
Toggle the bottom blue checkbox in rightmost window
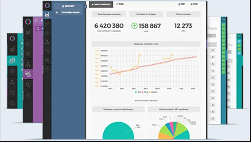click(239, 53)
